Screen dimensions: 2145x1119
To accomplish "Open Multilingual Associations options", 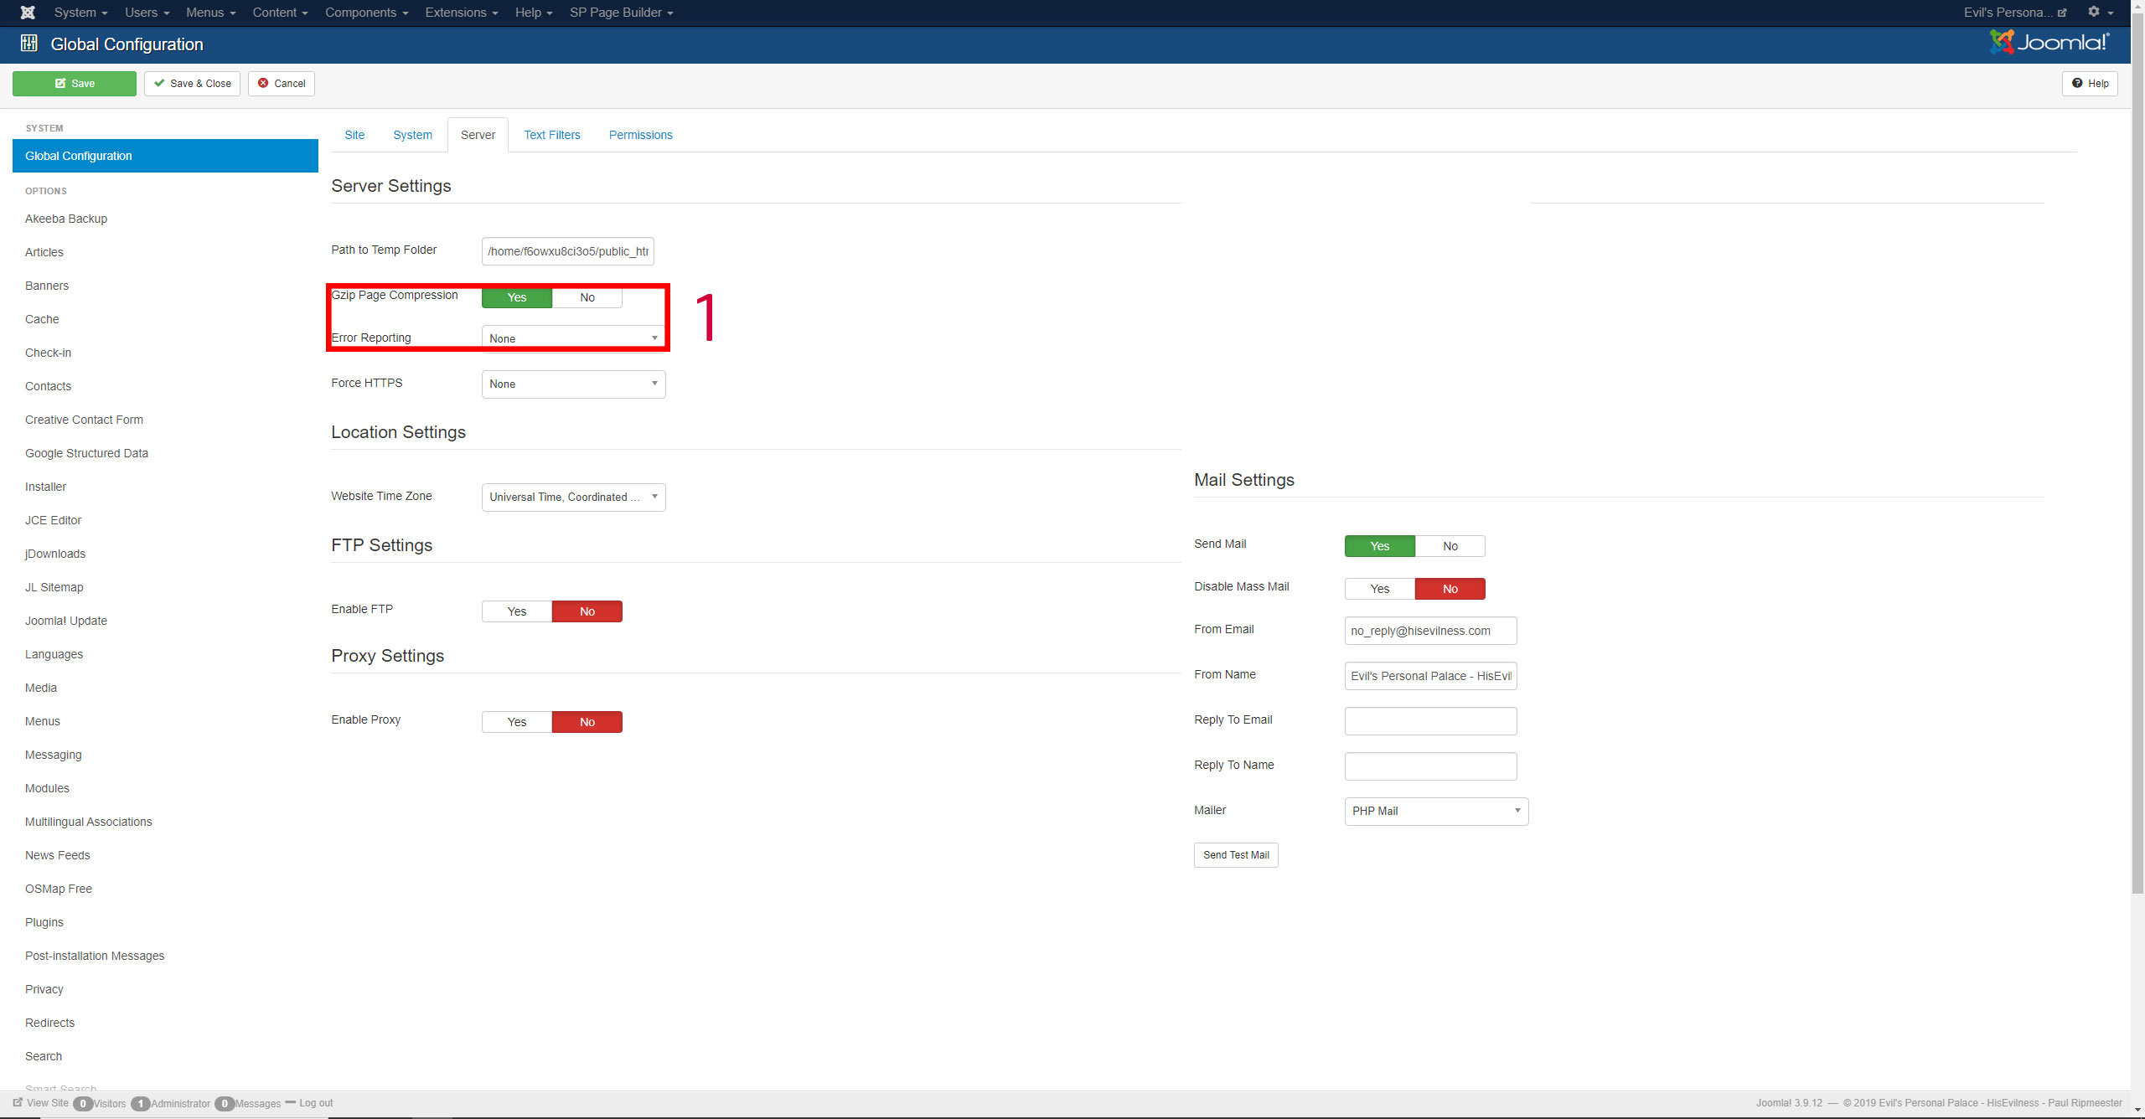I will (x=89, y=822).
